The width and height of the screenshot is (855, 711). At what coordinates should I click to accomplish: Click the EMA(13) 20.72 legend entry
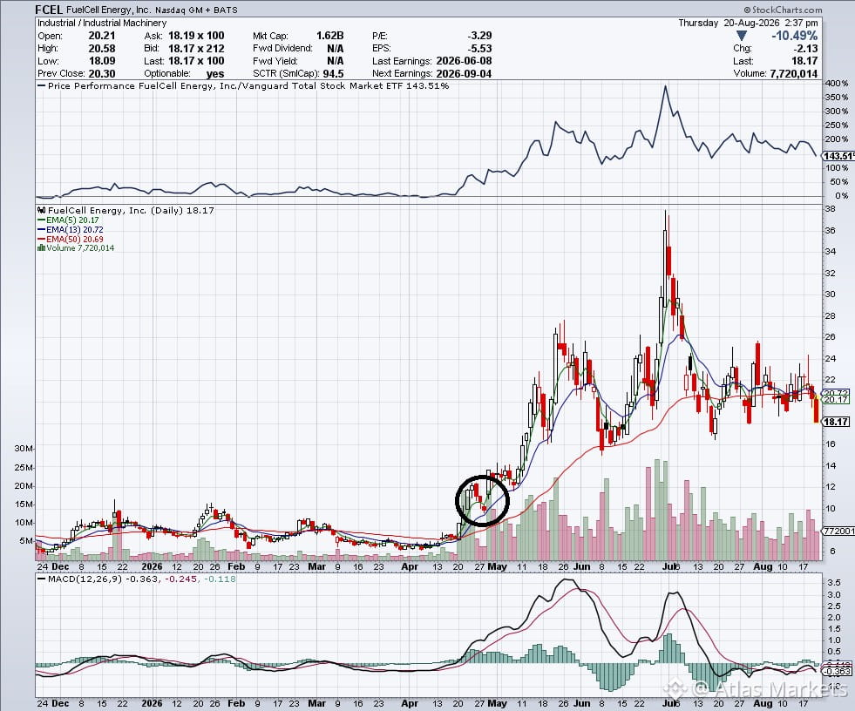[x=71, y=229]
